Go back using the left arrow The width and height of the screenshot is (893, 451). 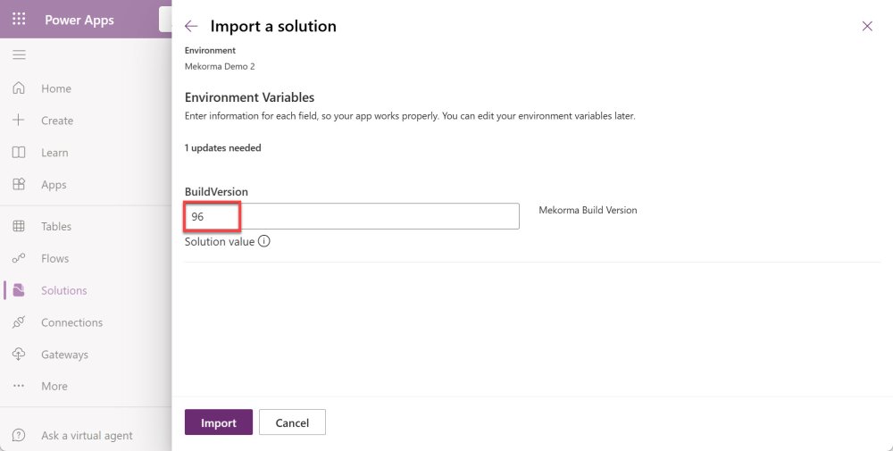(x=191, y=26)
